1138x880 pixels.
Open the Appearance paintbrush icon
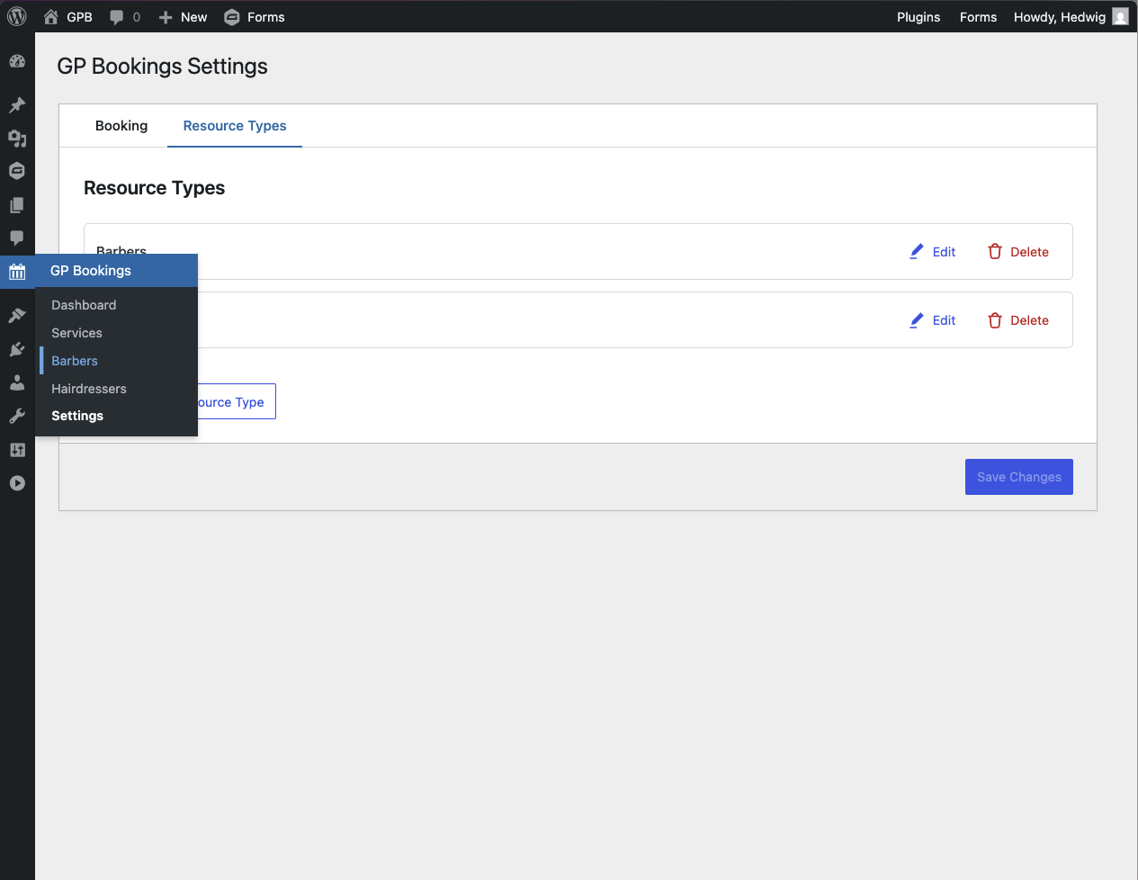click(x=17, y=316)
